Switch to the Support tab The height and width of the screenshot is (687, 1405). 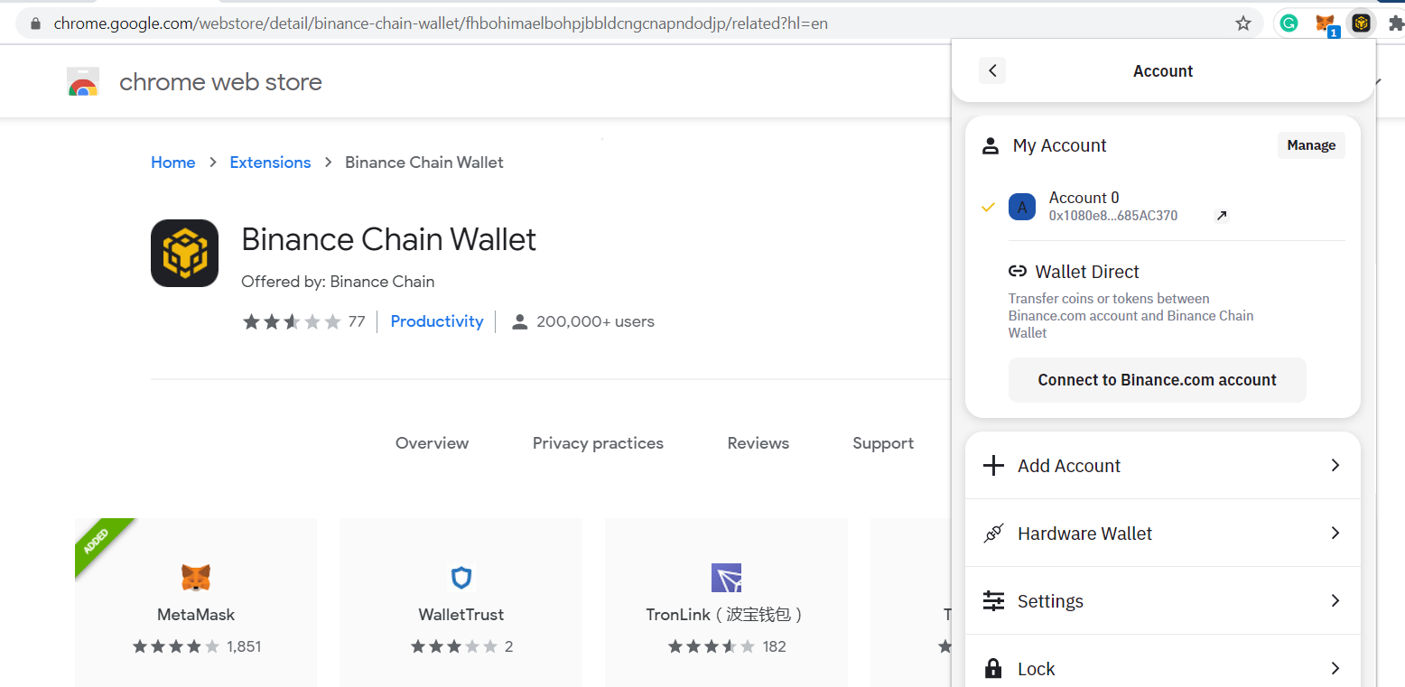tap(883, 443)
